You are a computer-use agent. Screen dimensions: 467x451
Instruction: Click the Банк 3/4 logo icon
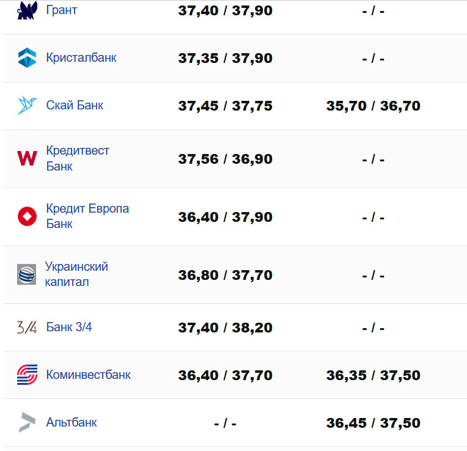pos(28,328)
